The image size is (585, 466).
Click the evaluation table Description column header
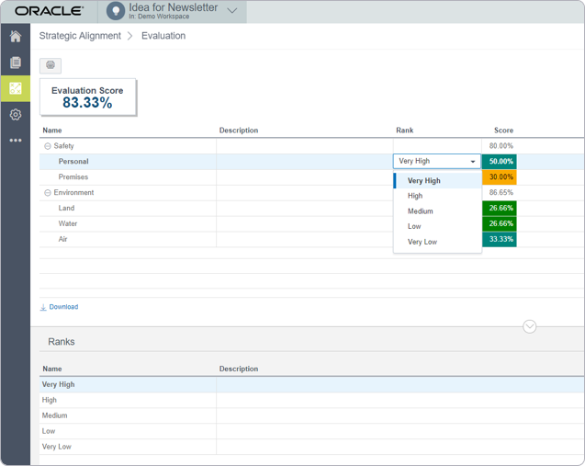tap(239, 131)
